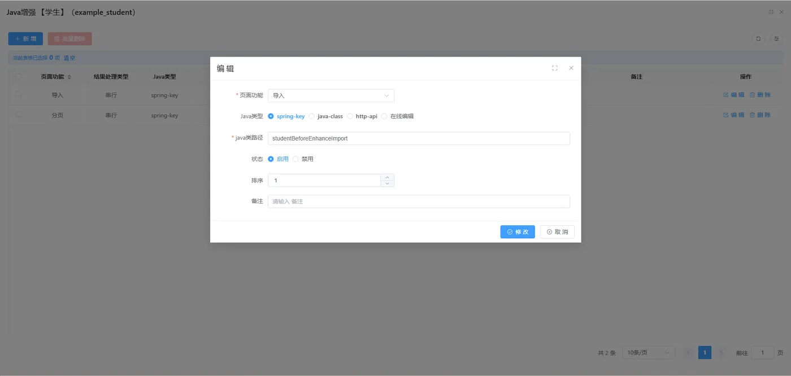Viewport: 791px width, 376px height.
Task: Click the 页面功能 column header
Action: click(x=54, y=76)
